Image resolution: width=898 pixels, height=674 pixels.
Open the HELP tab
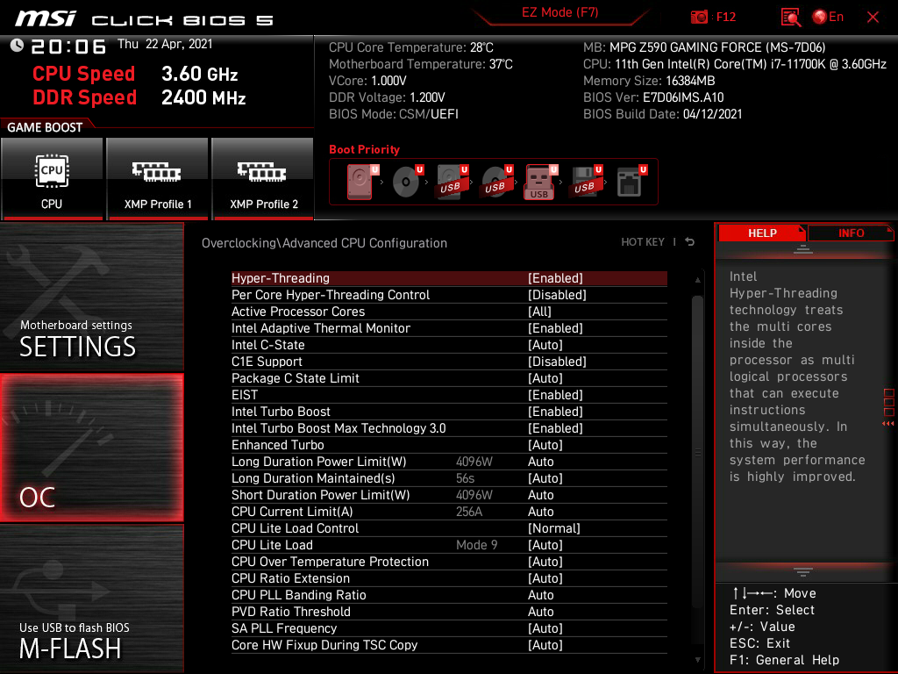pos(762,233)
